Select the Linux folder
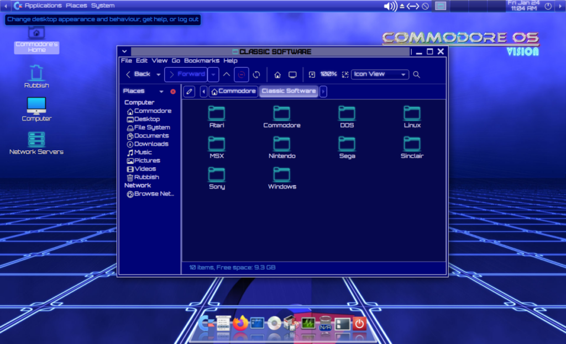Viewport: 566px width, 344px height. pyautogui.click(x=412, y=117)
